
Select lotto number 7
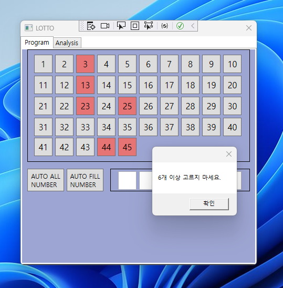coord(169,64)
